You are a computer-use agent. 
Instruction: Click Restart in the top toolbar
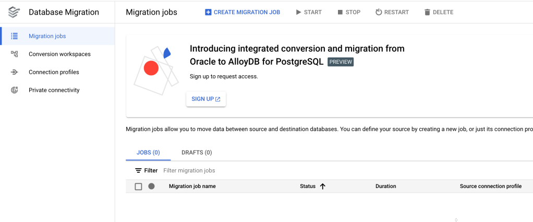(392, 12)
